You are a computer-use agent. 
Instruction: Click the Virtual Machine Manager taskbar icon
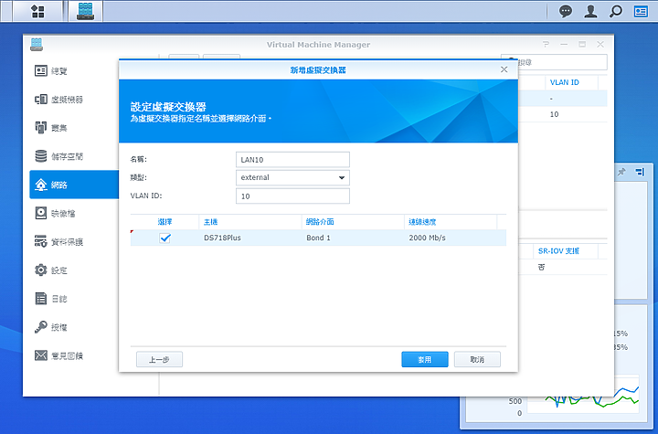(x=85, y=11)
